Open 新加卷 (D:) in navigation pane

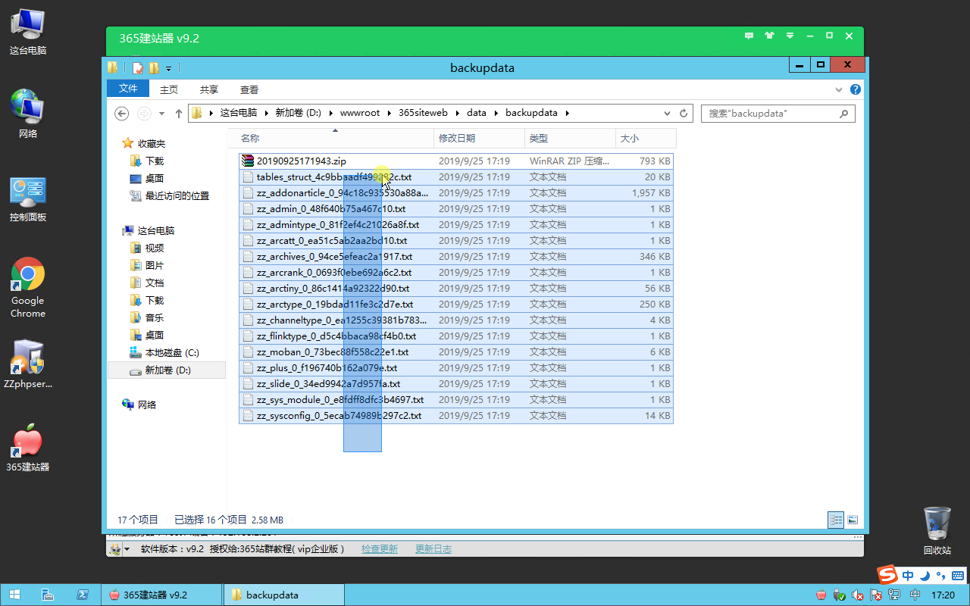pyautogui.click(x=167, y=370)
